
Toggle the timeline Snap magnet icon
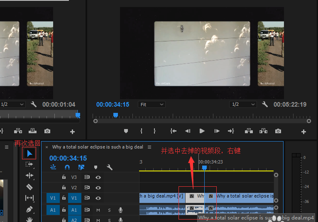[67, 167]
